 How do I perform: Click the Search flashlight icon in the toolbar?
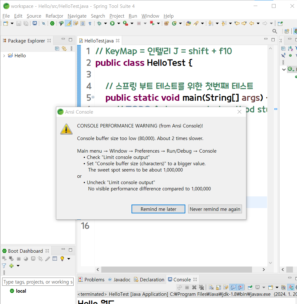click(196, 24)
